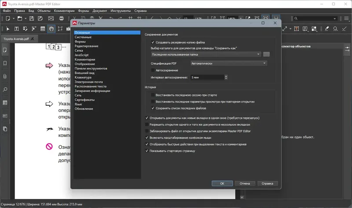Click the New document toolbar icon
Image resolution: width=352 pixels, height=208 pixels.
tap(8, 18)
